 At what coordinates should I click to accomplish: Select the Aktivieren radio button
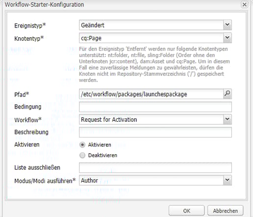pyautogui.click(x=82, y=145)
